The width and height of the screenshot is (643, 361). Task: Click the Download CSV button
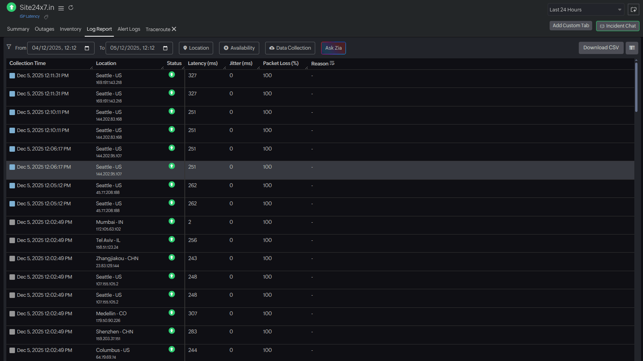[601, 47]
